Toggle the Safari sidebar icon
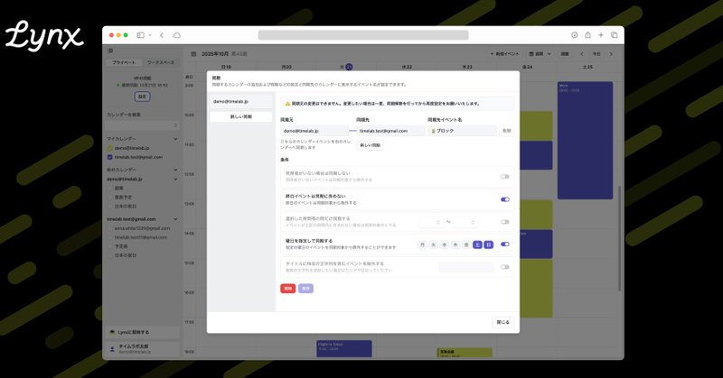 [141, 35]
